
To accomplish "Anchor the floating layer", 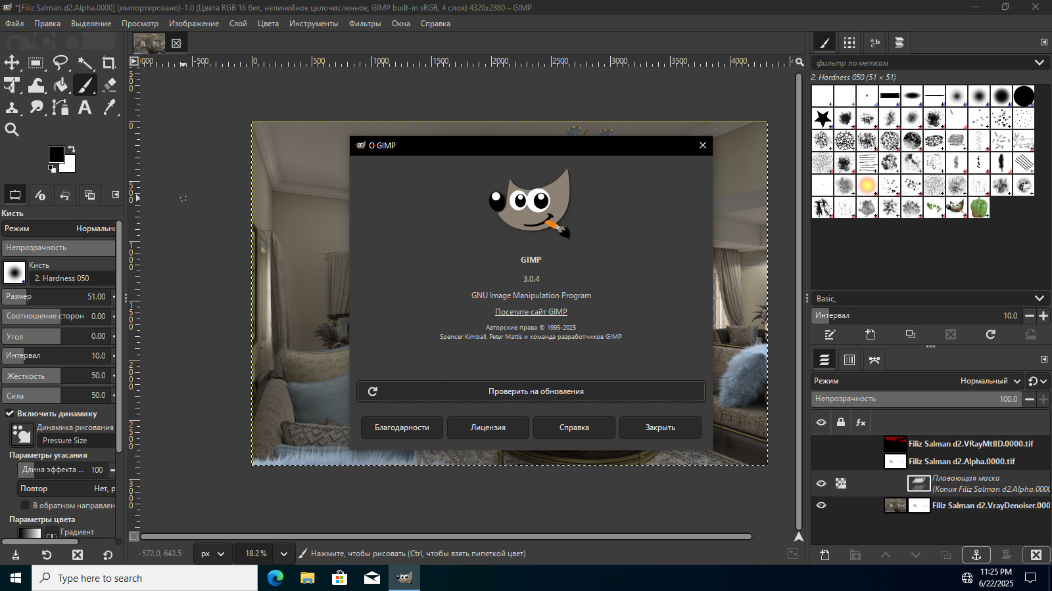I will pyautogui.click(x=976, y=555).
